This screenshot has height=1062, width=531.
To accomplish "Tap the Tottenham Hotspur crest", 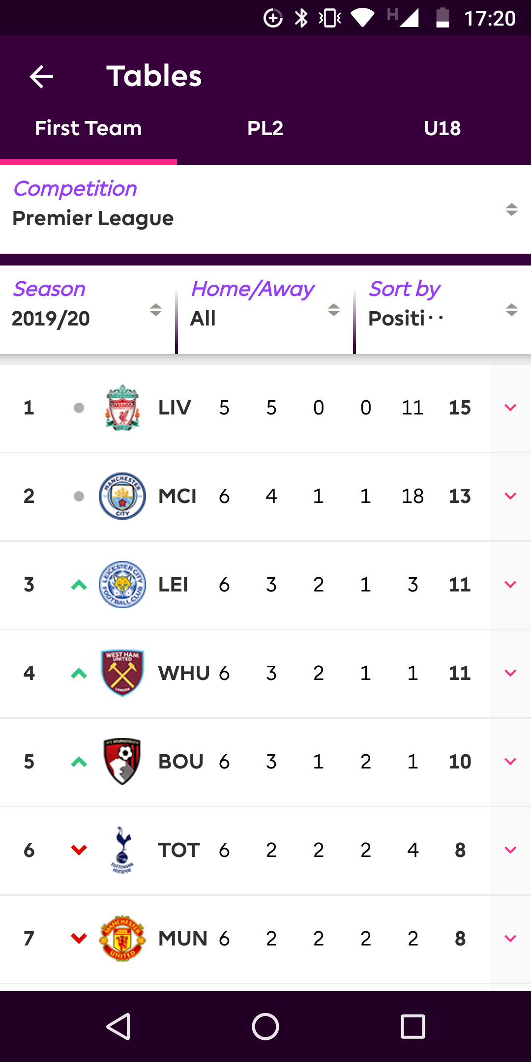I will coord(122,850).
